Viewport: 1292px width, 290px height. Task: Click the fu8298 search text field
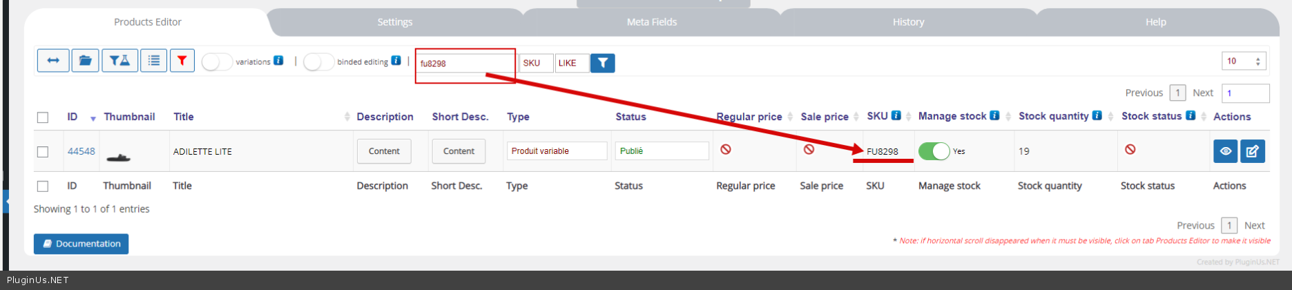pyautogui.click(x=465, y=64)
